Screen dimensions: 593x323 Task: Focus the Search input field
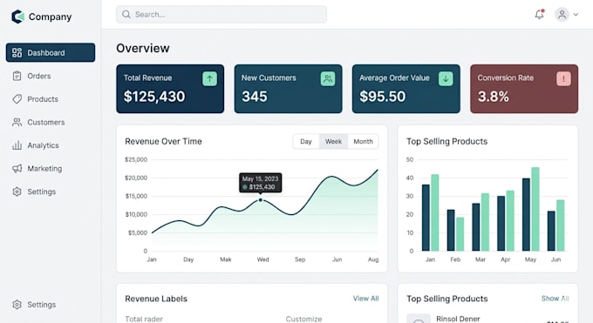coord(222,14)
